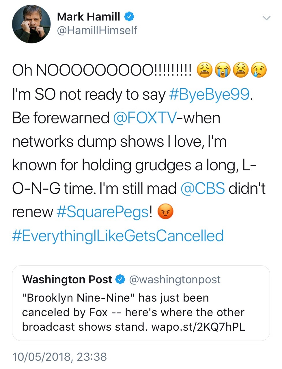282x369 pixels.
Task: Expand the tweet options chevron
Action: click(266, 18)
